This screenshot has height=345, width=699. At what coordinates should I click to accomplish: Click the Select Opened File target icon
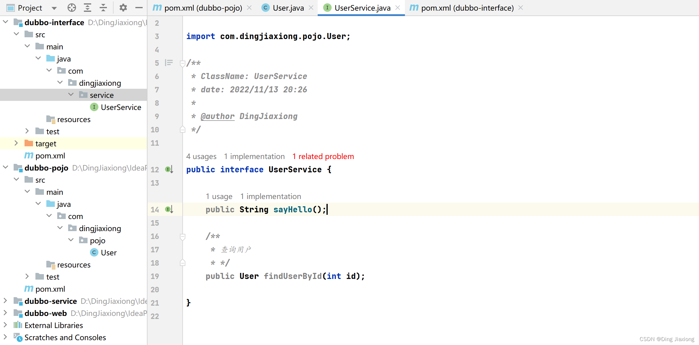click(x=72, y=8)
